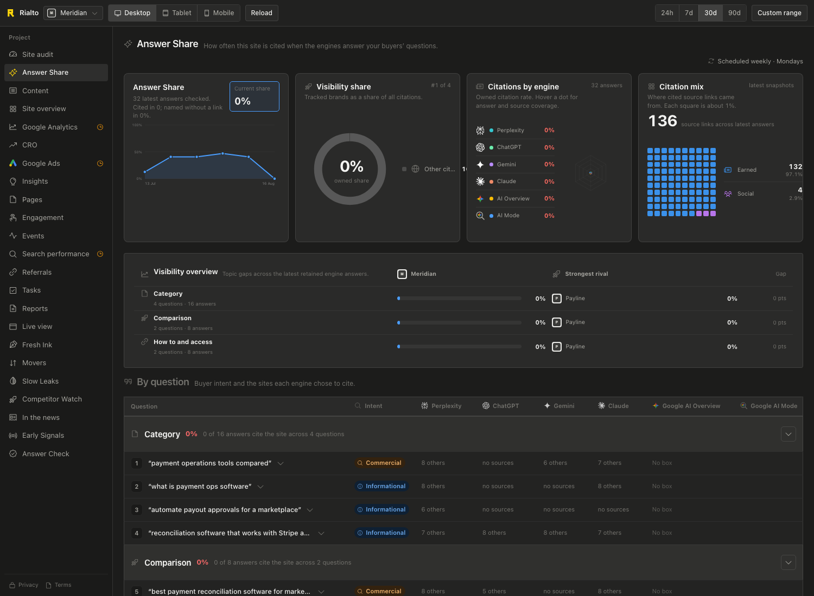The height and width of the screenshot is (596, 814).
Task: Click the Rialto logo icon
Action: point(10,13)
